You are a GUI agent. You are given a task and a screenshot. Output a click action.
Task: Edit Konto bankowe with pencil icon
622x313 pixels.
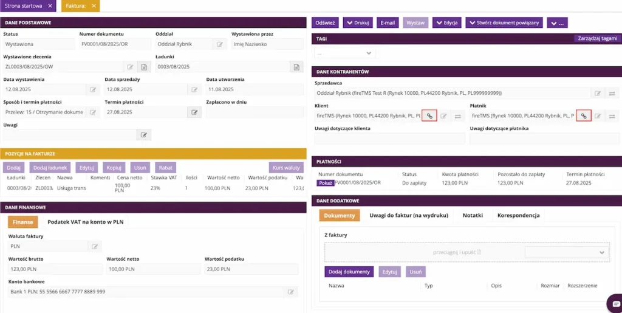click(291, 292)
